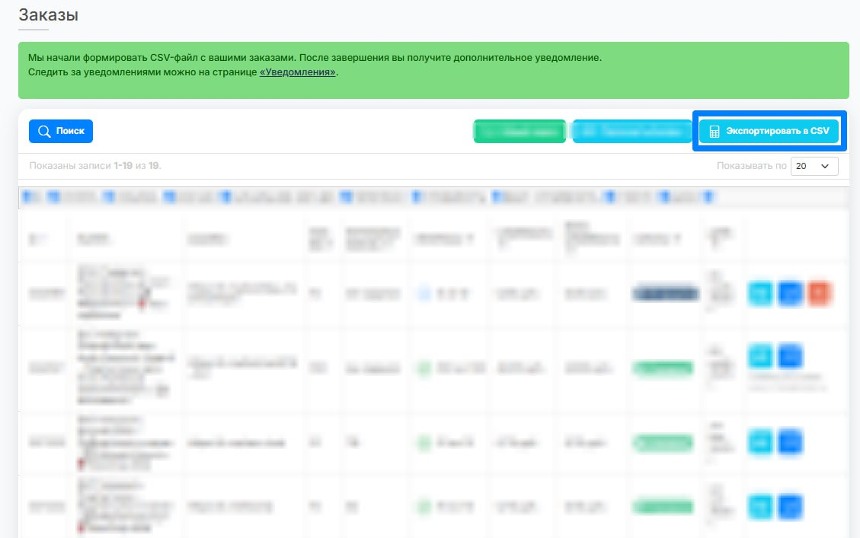
Task: Click the leftmost blue icon in the column strip
Action: click(x=27, y=197)
